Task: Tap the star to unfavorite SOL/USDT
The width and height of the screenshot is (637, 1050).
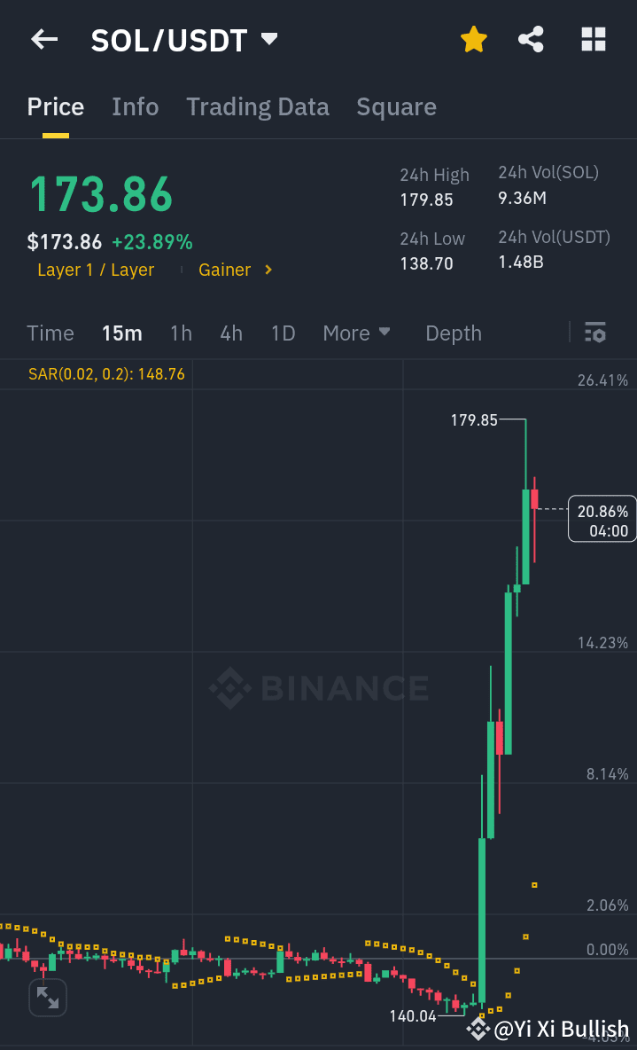Action: (x=473, y=39)
